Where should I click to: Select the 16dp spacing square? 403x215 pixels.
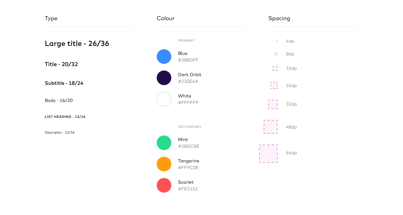coord(275,69)
